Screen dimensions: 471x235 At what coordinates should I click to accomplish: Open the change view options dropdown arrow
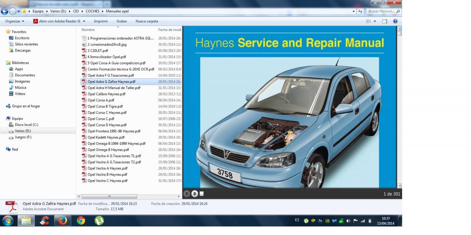pos(375,21)
